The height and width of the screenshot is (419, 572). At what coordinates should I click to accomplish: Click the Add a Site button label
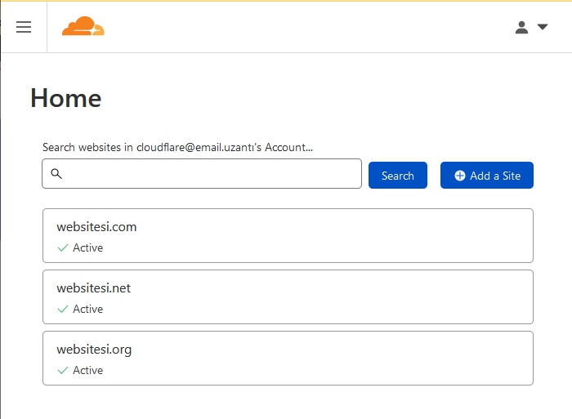click(x=495, y=176)
